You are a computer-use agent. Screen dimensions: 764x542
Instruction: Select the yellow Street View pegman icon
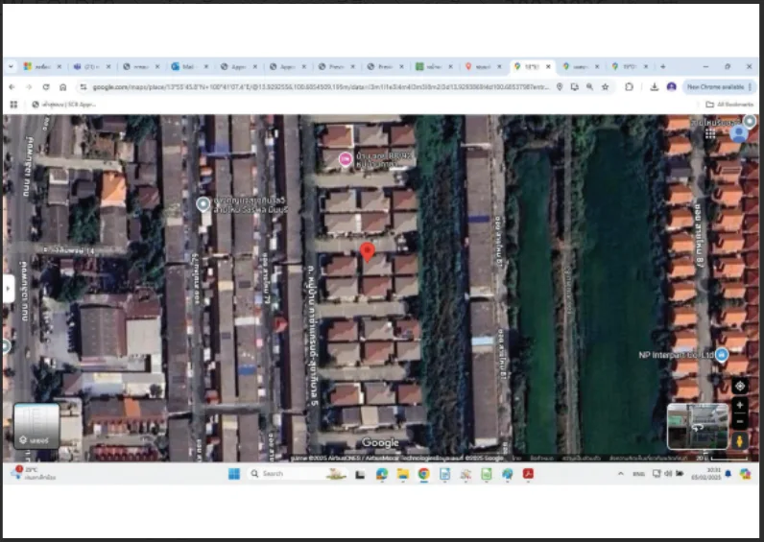[x=740, y=440]
